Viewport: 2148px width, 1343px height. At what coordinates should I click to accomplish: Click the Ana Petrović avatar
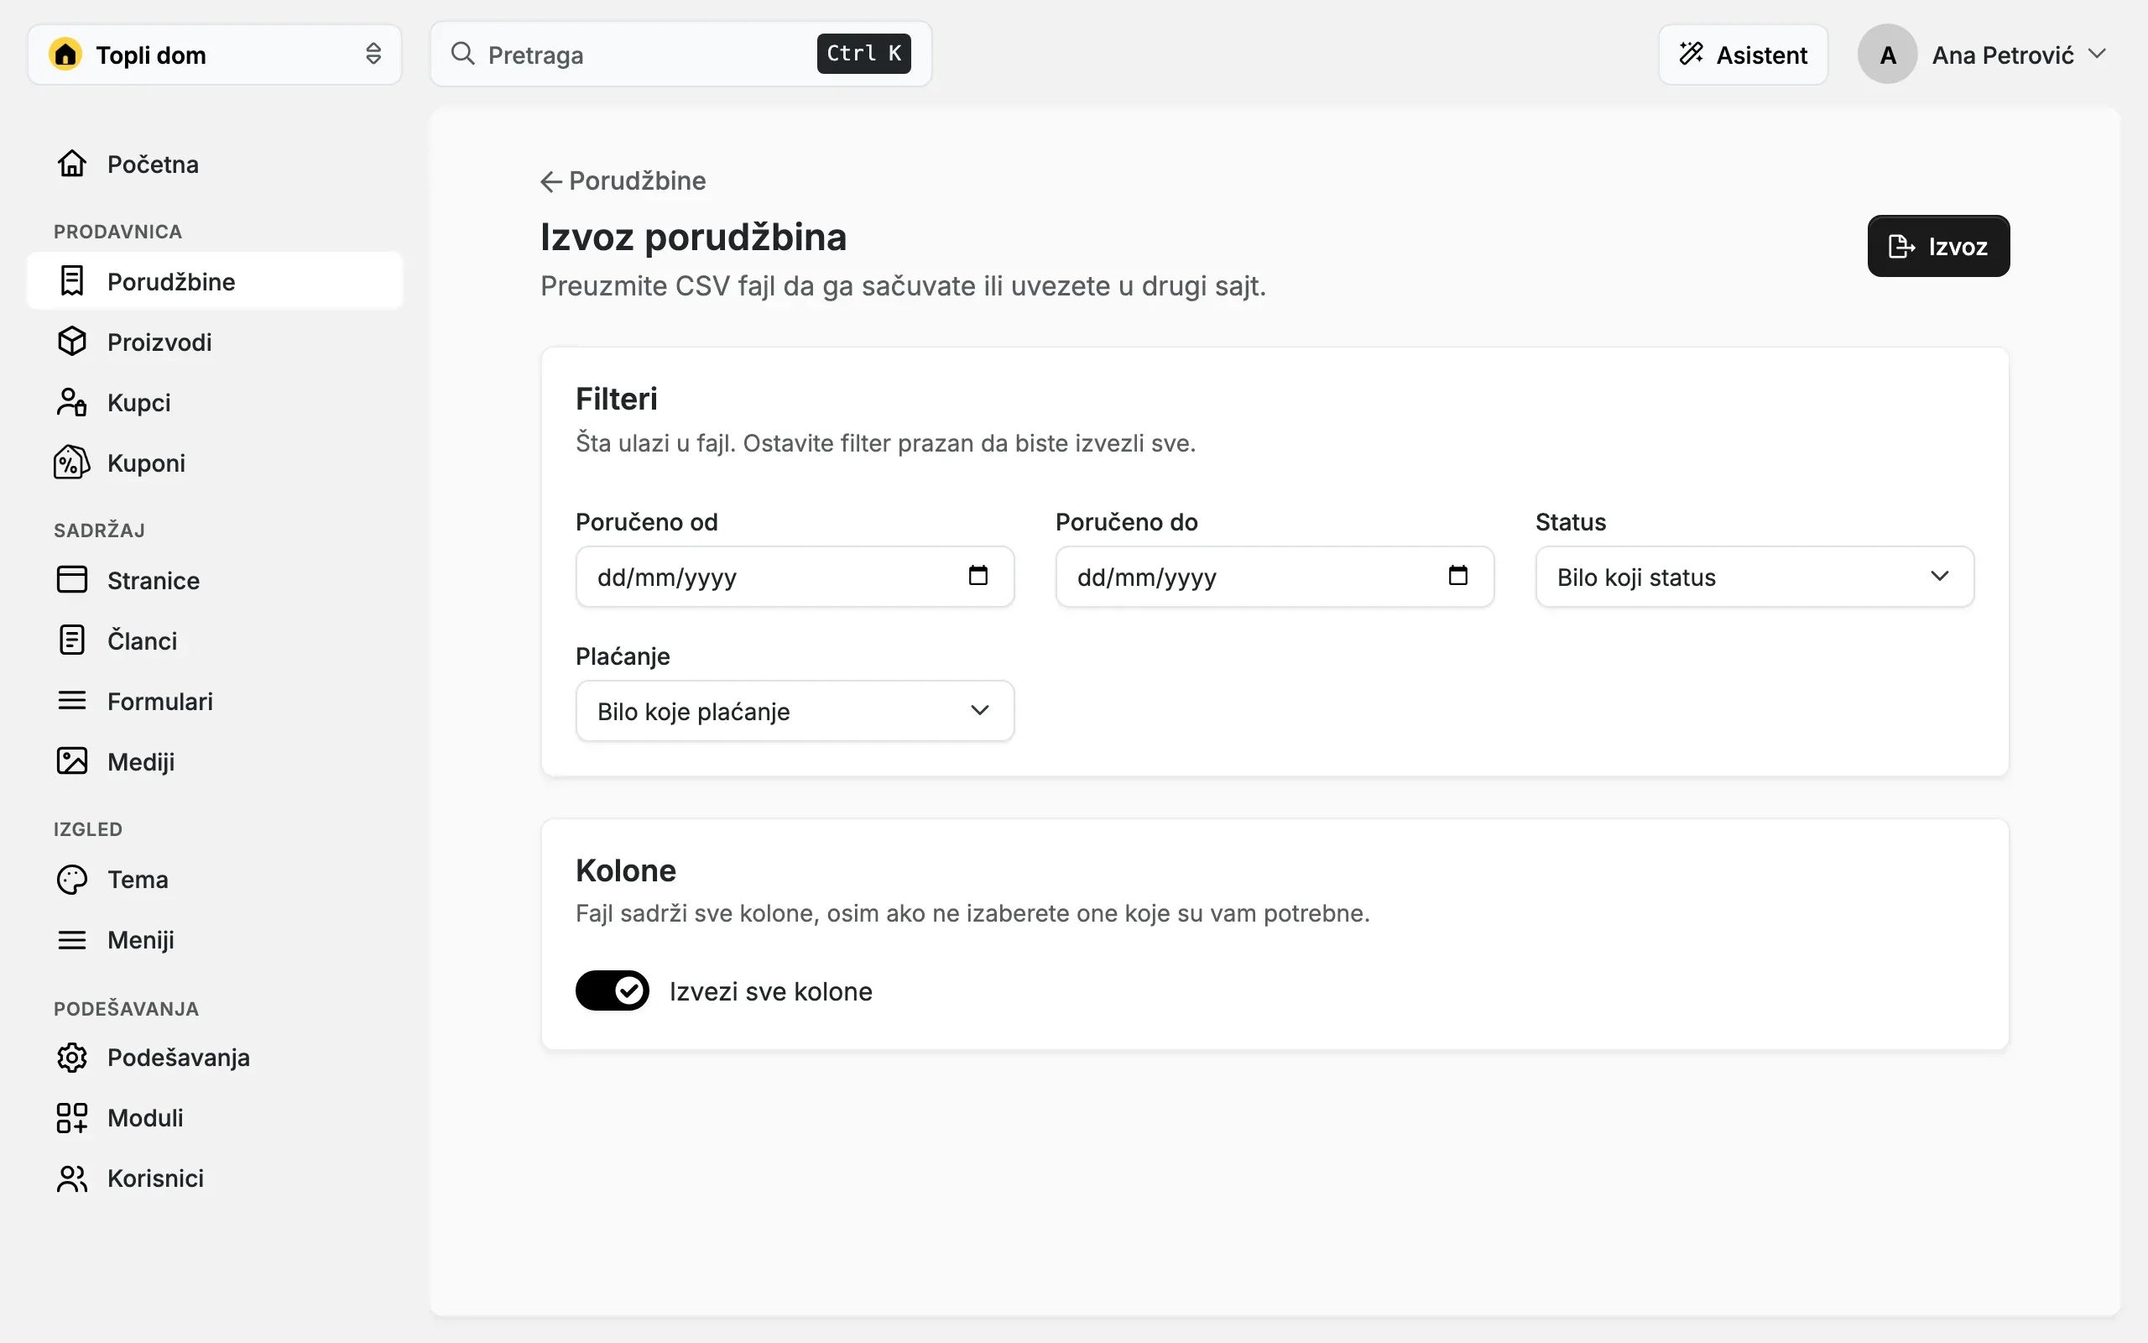[x=1887, y=55]
